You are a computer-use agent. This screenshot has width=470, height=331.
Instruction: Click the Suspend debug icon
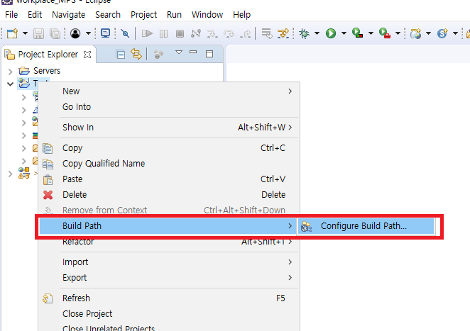coord(164,33)
